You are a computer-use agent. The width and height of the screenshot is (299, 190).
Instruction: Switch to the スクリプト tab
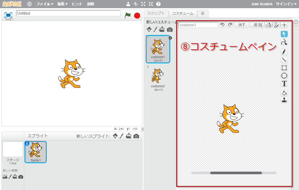point(157,13)
